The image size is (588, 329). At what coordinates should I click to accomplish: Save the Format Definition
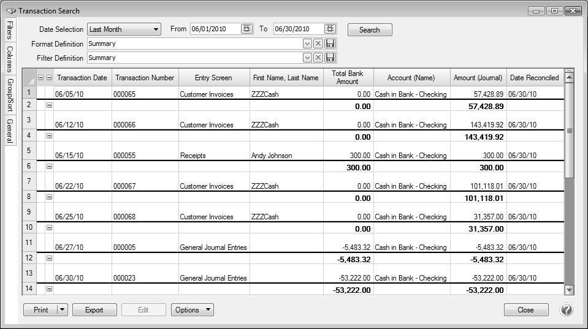330,43
